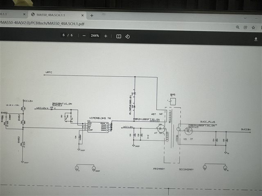Screen dimensions: 262x196
Task: Click the PRIMARY label under transformer
Action: (x=159, y=169)
